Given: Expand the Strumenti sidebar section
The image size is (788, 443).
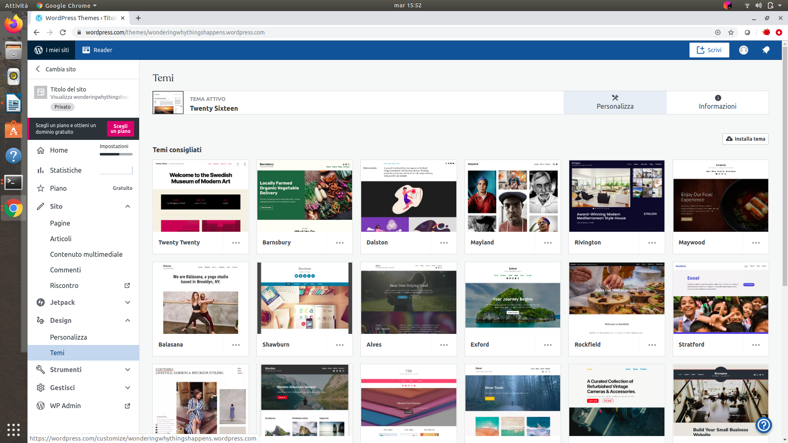Looking at the screenshot, I should tap(128, 370).
